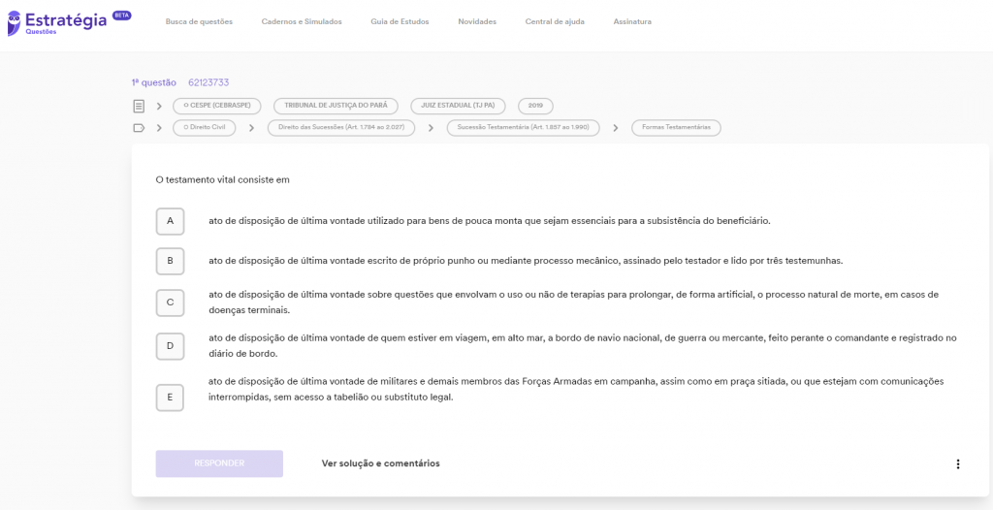This screenshot has width=993, height=510.
Task: Click chevron after Sucessão Testamentária tag
Action: pyautogui.click(x=616, y=128)
